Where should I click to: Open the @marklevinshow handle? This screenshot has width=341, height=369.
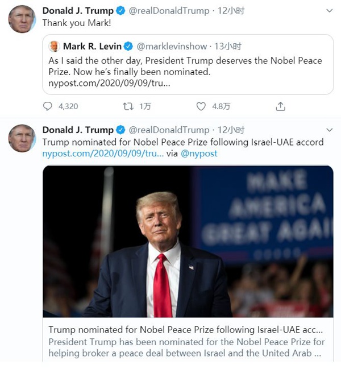click(x=172, y=47)
